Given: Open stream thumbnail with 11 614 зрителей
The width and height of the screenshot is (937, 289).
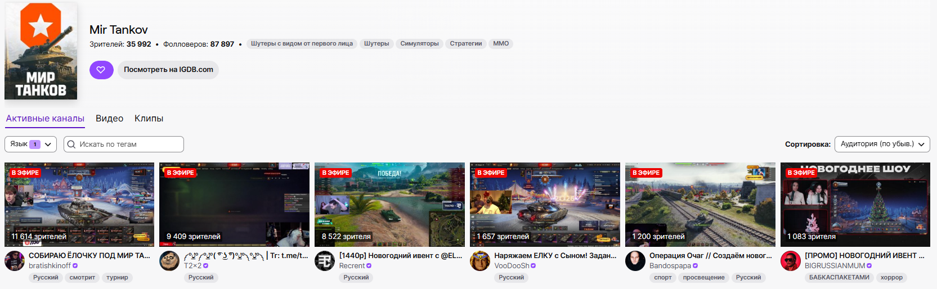Looking at the screenshot, I should point(79,205).
